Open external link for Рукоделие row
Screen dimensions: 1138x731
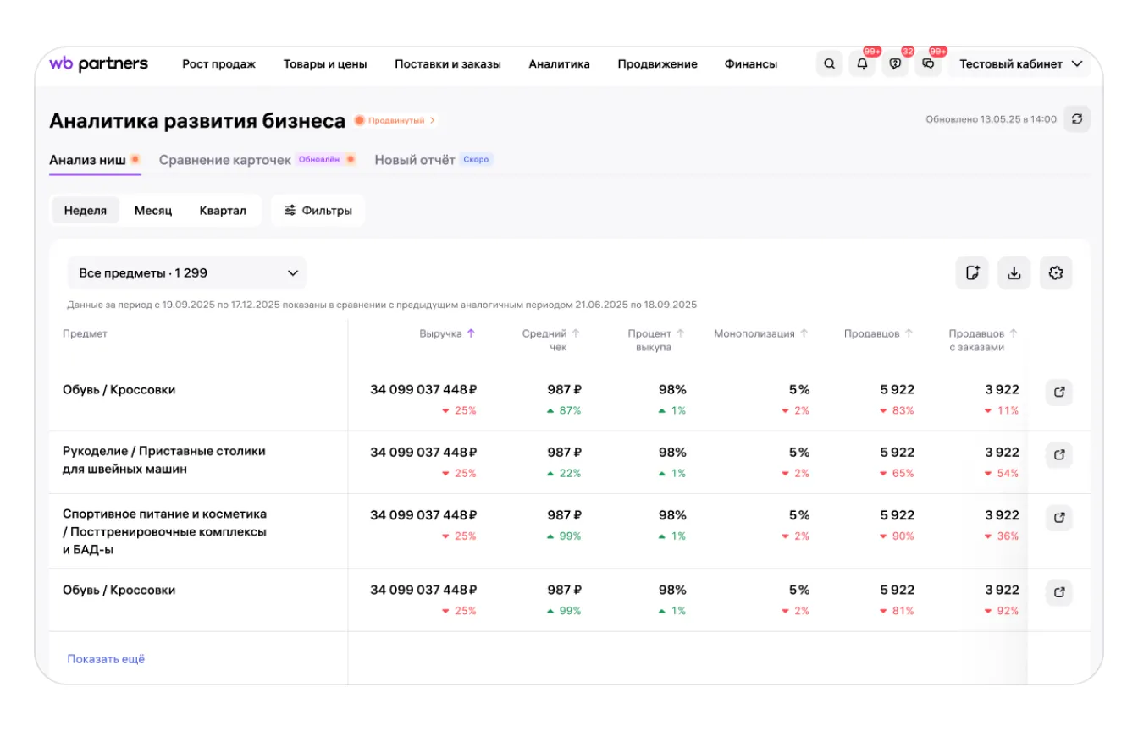1058,455
